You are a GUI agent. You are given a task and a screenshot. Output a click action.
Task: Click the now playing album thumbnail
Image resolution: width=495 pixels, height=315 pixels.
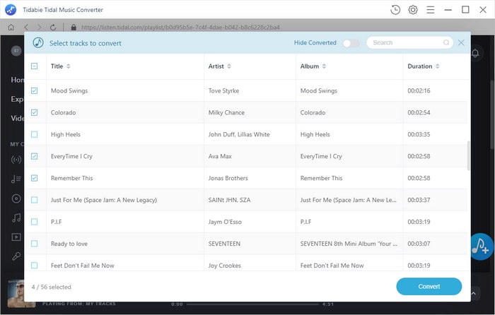(21, 294)
